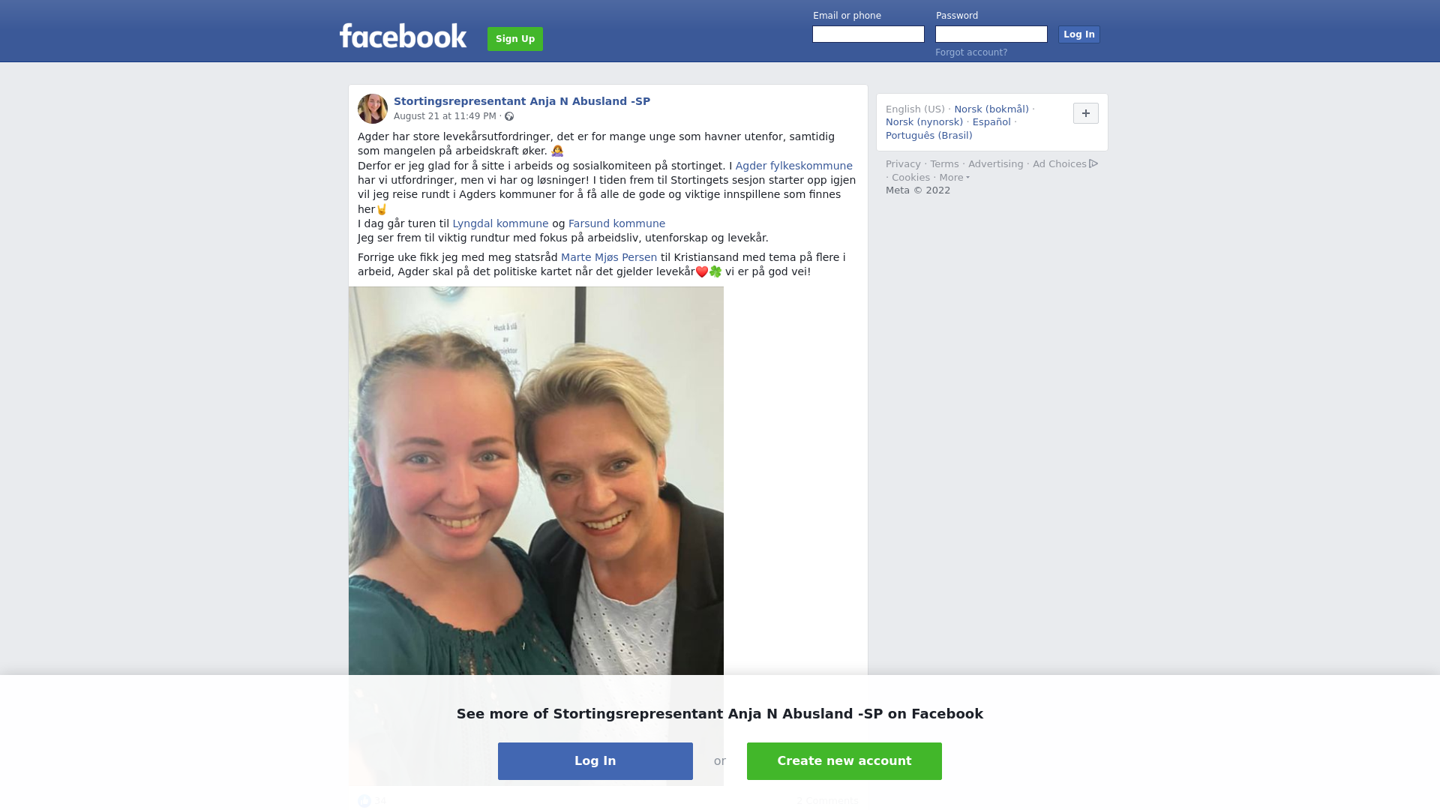
Task: Switch language to Português (Brasil)
Action: (x=928, y=136)
